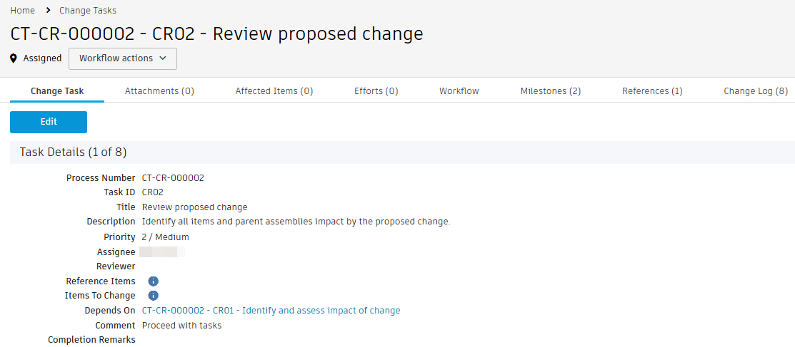Click the Assigned status pin icon
Viewport: 795px width, 347px height.
click(x=14, y=58)
